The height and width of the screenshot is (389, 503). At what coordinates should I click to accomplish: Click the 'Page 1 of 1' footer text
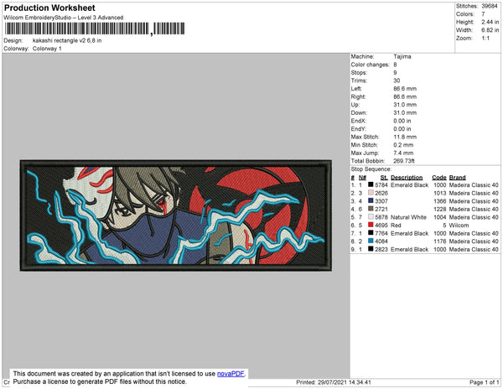(484, 382)
